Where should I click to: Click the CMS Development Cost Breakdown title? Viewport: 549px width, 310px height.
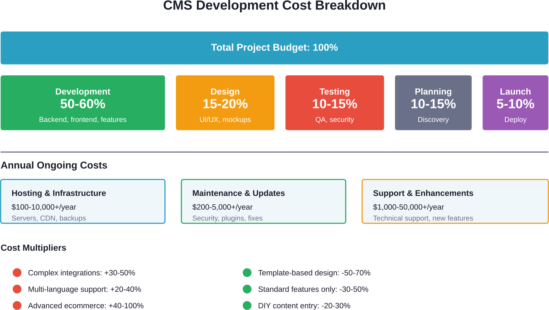(274, 6)
